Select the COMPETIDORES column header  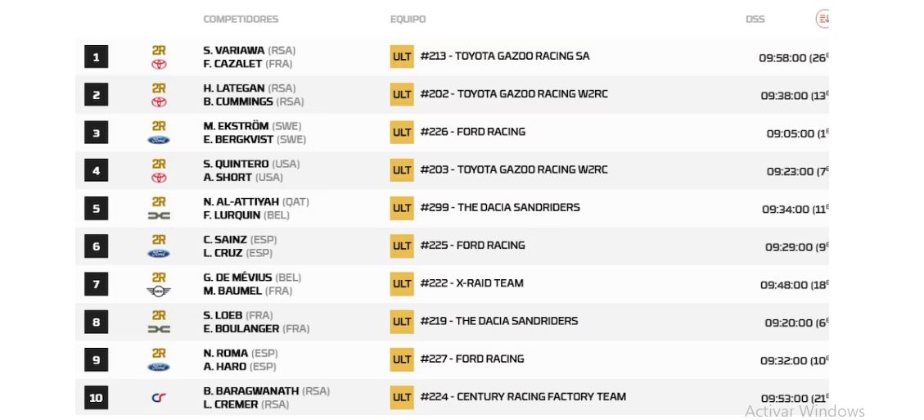[241, 19]
